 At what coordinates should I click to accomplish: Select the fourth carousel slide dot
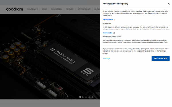click(x=89, y=97)
